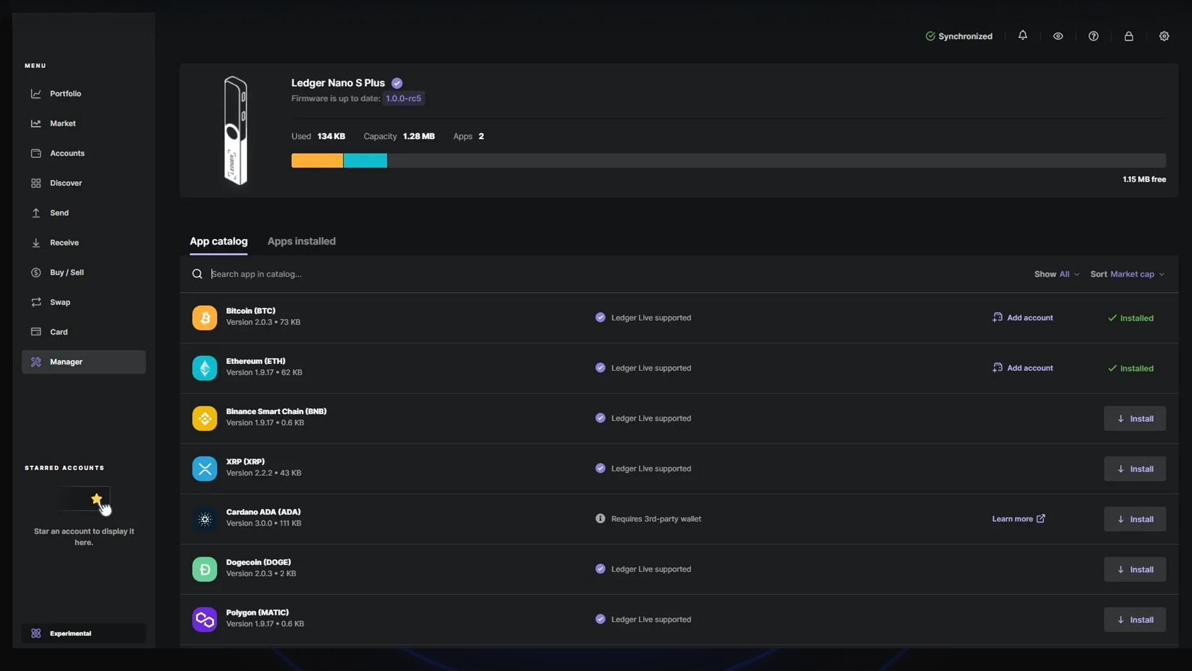Install the Dogecoin app
The image size is (1192, 671).
1134,570
